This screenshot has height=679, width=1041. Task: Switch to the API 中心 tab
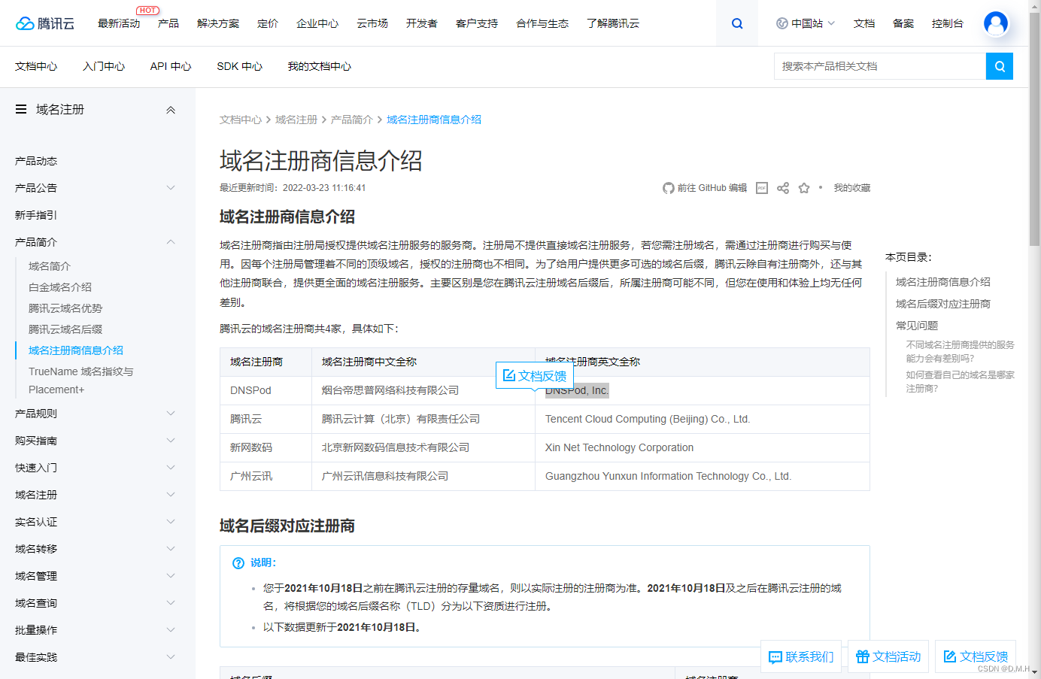pos(171,66)
